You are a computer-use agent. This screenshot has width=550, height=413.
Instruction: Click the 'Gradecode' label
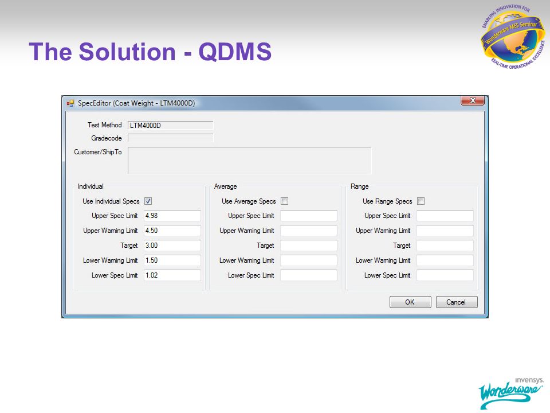pos(107,138)
